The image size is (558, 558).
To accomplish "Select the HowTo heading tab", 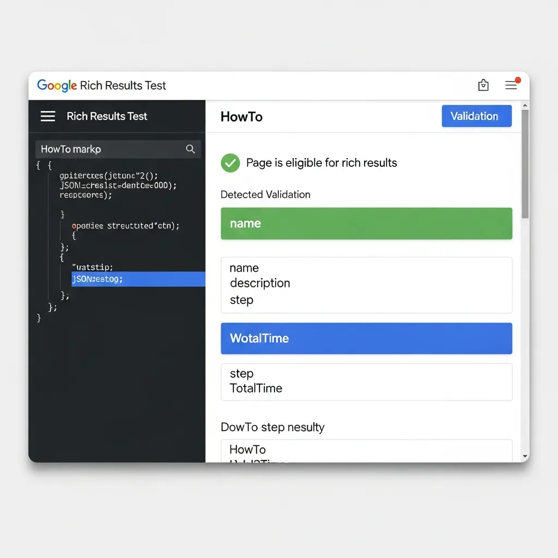I will [241, 117].
